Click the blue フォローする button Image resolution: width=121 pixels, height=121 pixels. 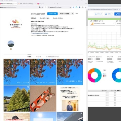(x=52, y=14)
